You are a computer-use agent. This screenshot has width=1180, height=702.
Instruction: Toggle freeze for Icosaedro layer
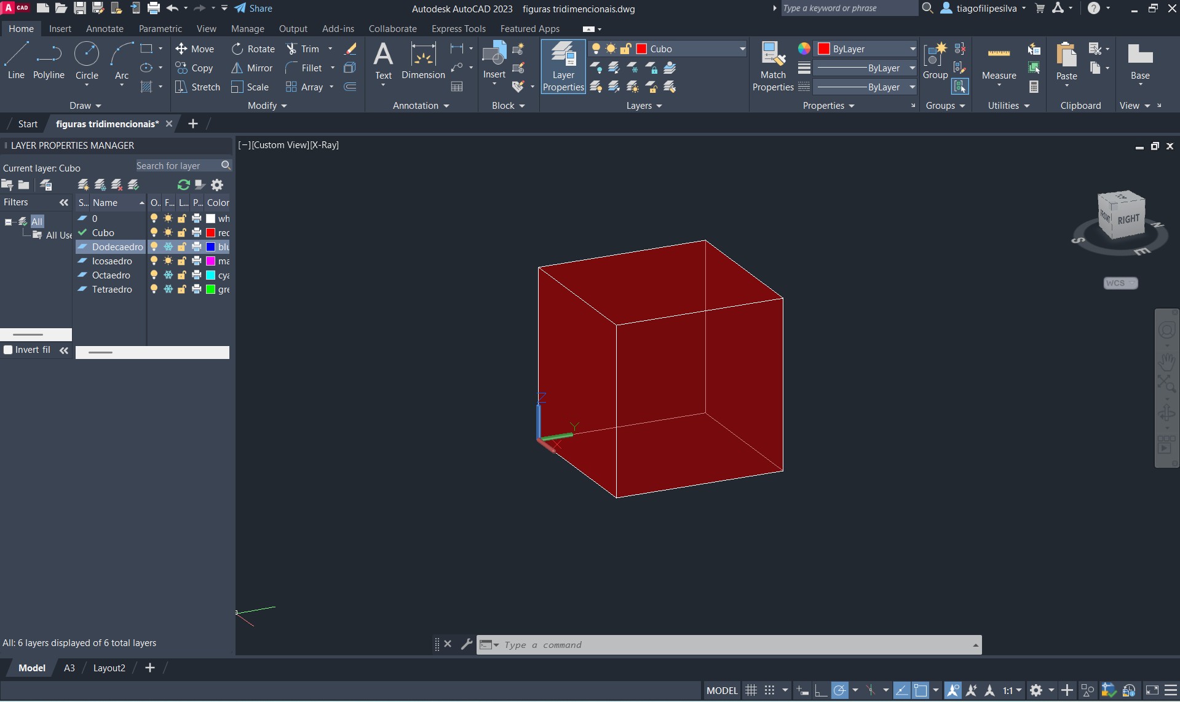[168, 261]
